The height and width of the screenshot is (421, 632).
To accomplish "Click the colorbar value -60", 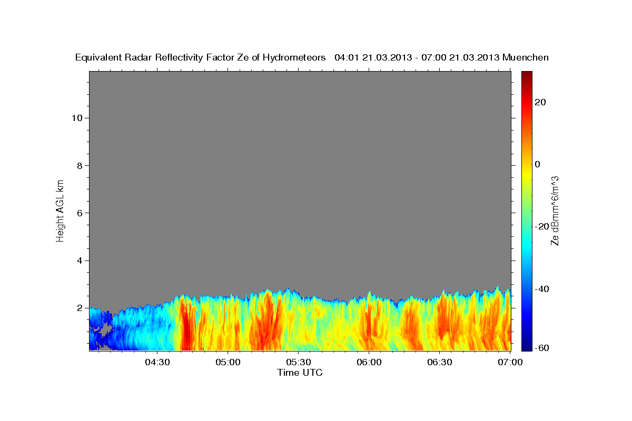I will [542, 348].
